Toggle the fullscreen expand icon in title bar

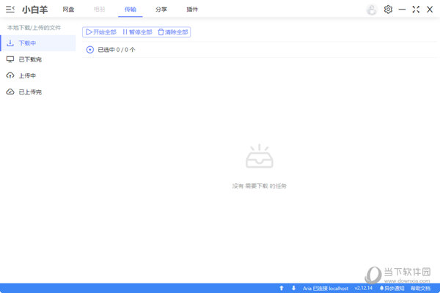[416, 10]
